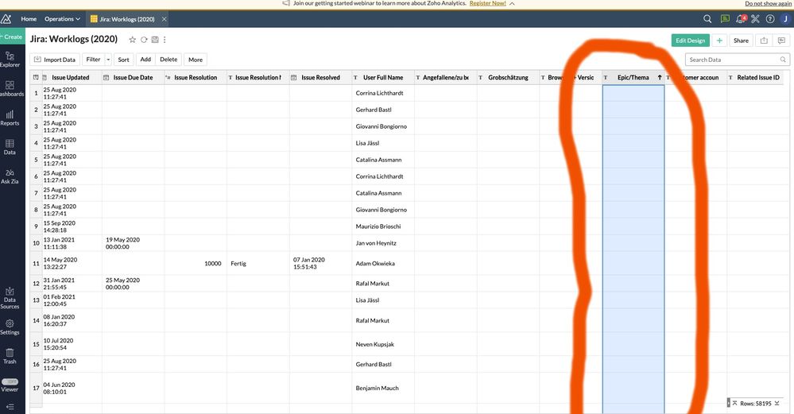The image size is (794, 414).
Task: Click the Import Data button
Action: tap(55, 60)
